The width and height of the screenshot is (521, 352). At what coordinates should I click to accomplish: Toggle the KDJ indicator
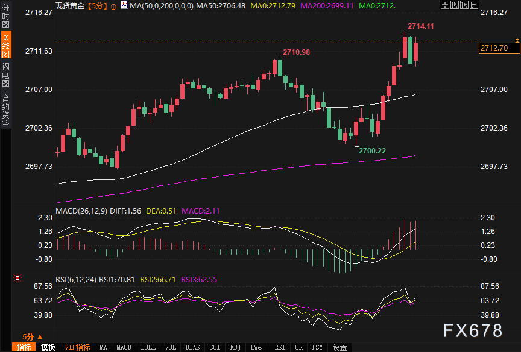[x=235, y=347]
